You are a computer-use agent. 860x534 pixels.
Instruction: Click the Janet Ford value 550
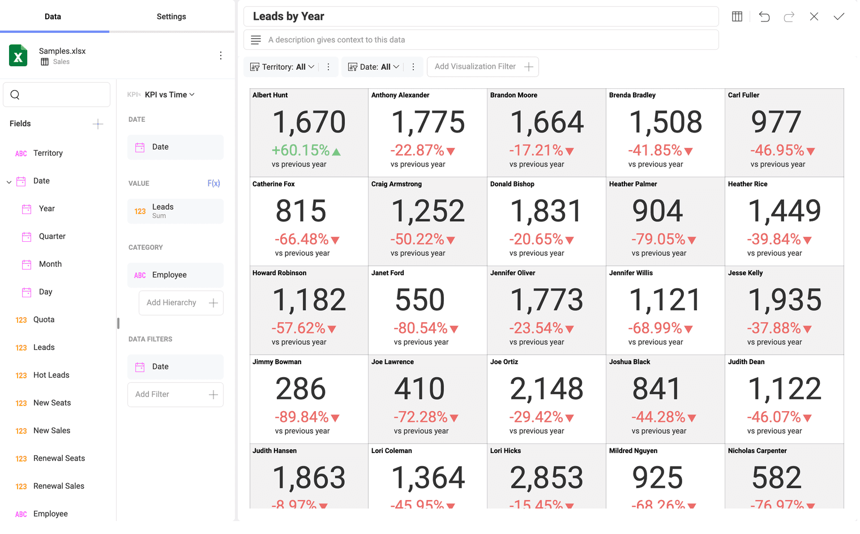420,300
